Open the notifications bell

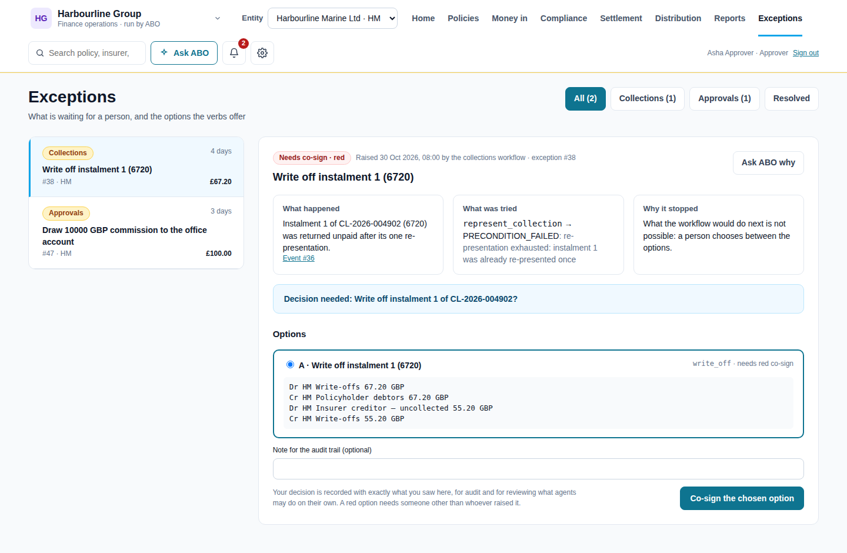point(234,53)
